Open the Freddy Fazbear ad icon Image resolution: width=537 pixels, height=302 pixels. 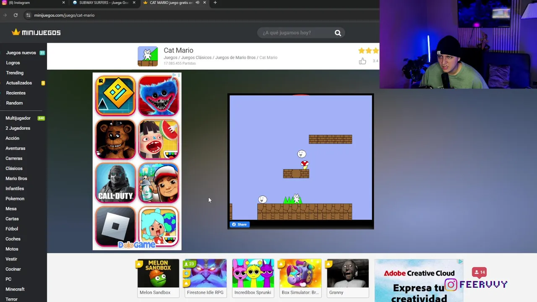coord(115,139)
